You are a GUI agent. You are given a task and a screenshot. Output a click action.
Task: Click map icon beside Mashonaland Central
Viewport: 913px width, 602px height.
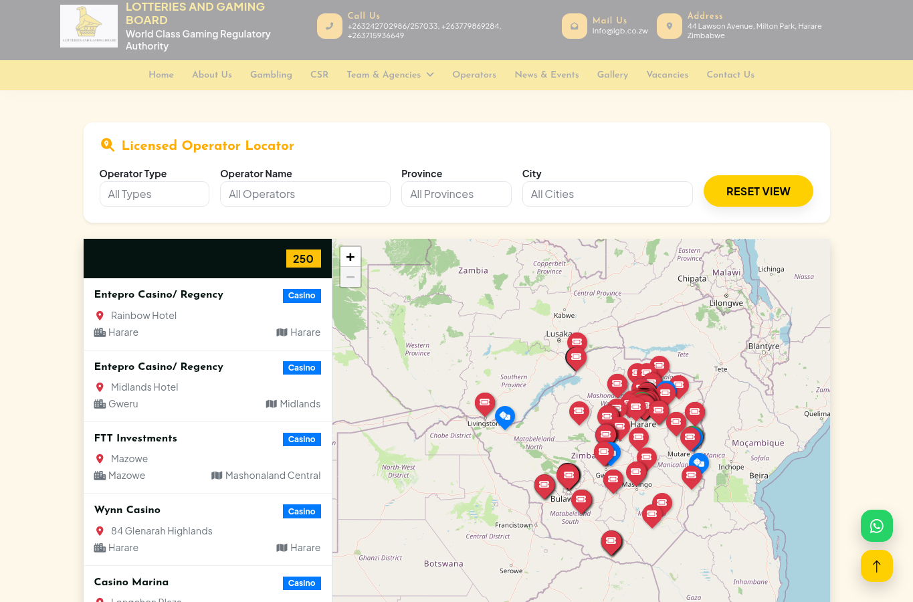(217, 476)
